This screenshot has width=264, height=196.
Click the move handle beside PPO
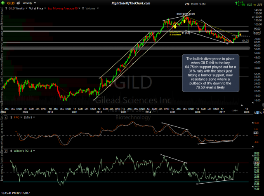11,117
